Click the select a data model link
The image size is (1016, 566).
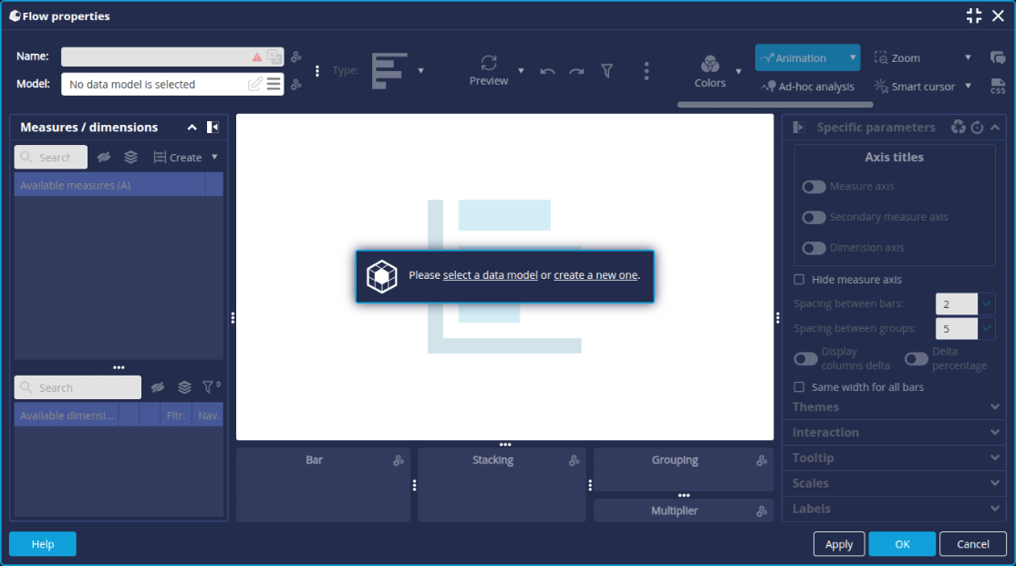(x=490, y=275)
